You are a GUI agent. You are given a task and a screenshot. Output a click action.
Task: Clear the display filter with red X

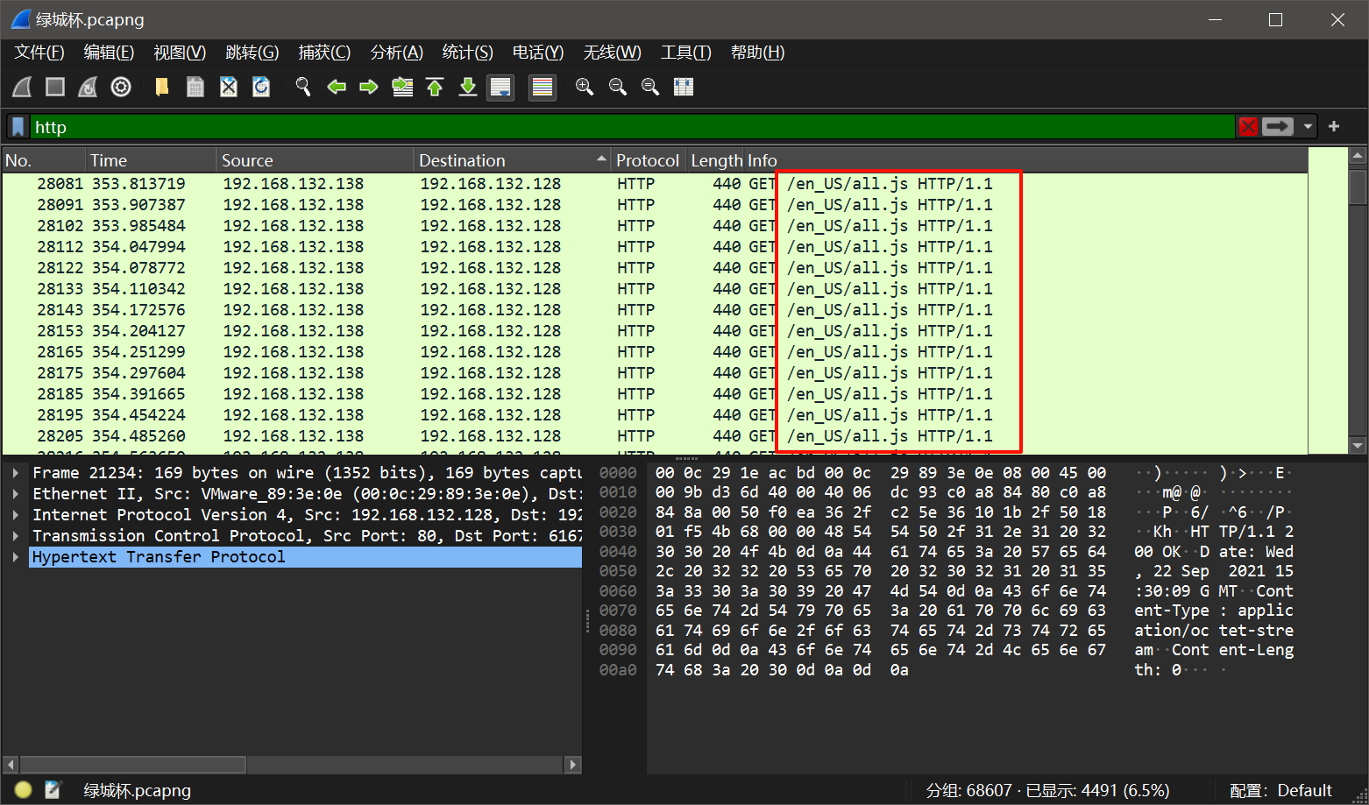1248,127
